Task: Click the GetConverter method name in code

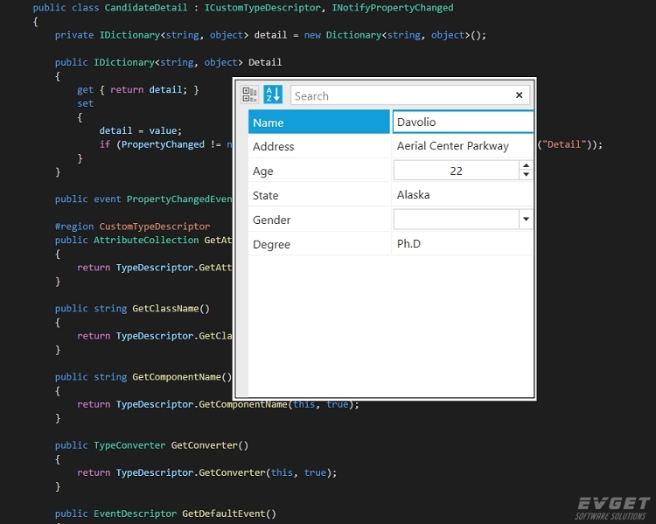Action: coord(206,445)
